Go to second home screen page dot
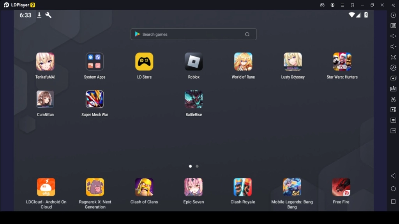Screen dimensions: 399x224 (197, 166)
